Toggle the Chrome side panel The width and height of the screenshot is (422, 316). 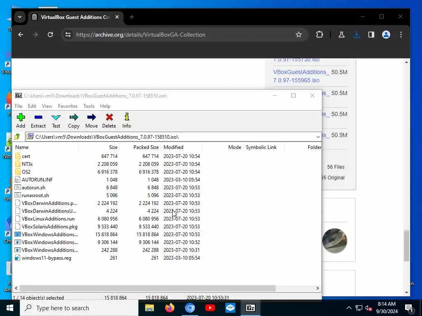click(371, 35)
